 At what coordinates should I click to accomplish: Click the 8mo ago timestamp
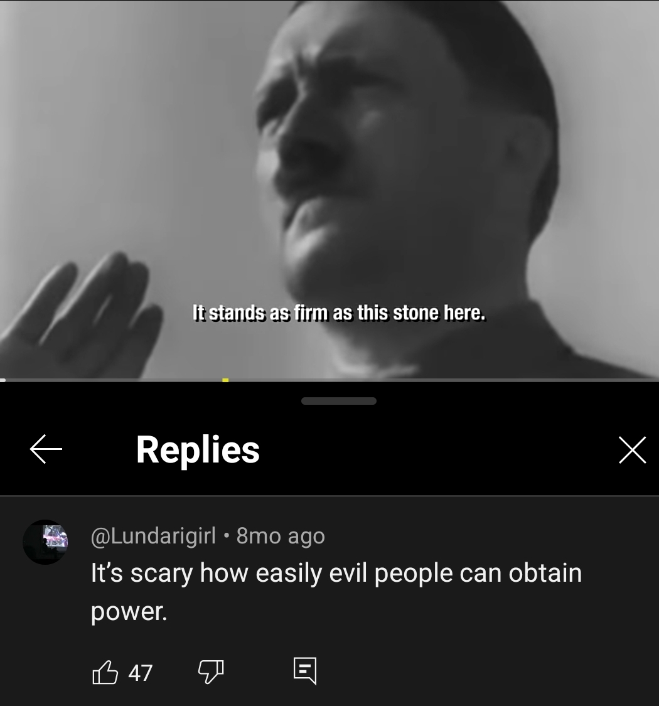pos(280,536)
